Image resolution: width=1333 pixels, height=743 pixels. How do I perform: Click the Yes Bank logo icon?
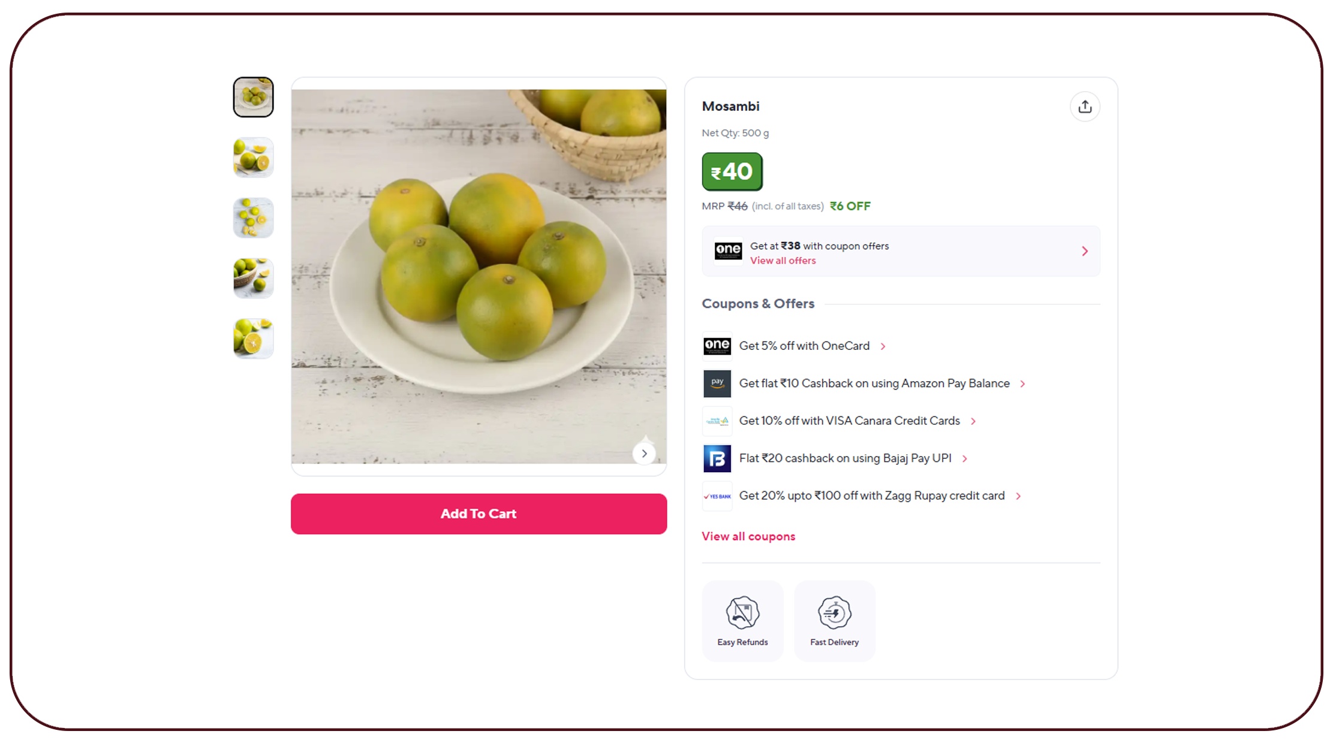tap(717, 496)
